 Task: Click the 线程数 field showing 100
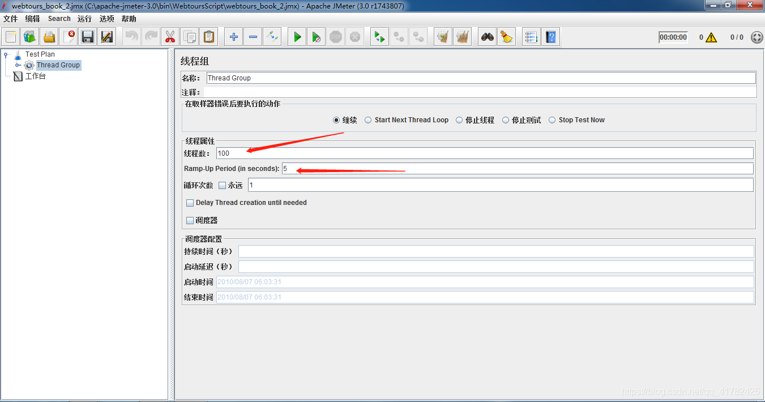485,153
